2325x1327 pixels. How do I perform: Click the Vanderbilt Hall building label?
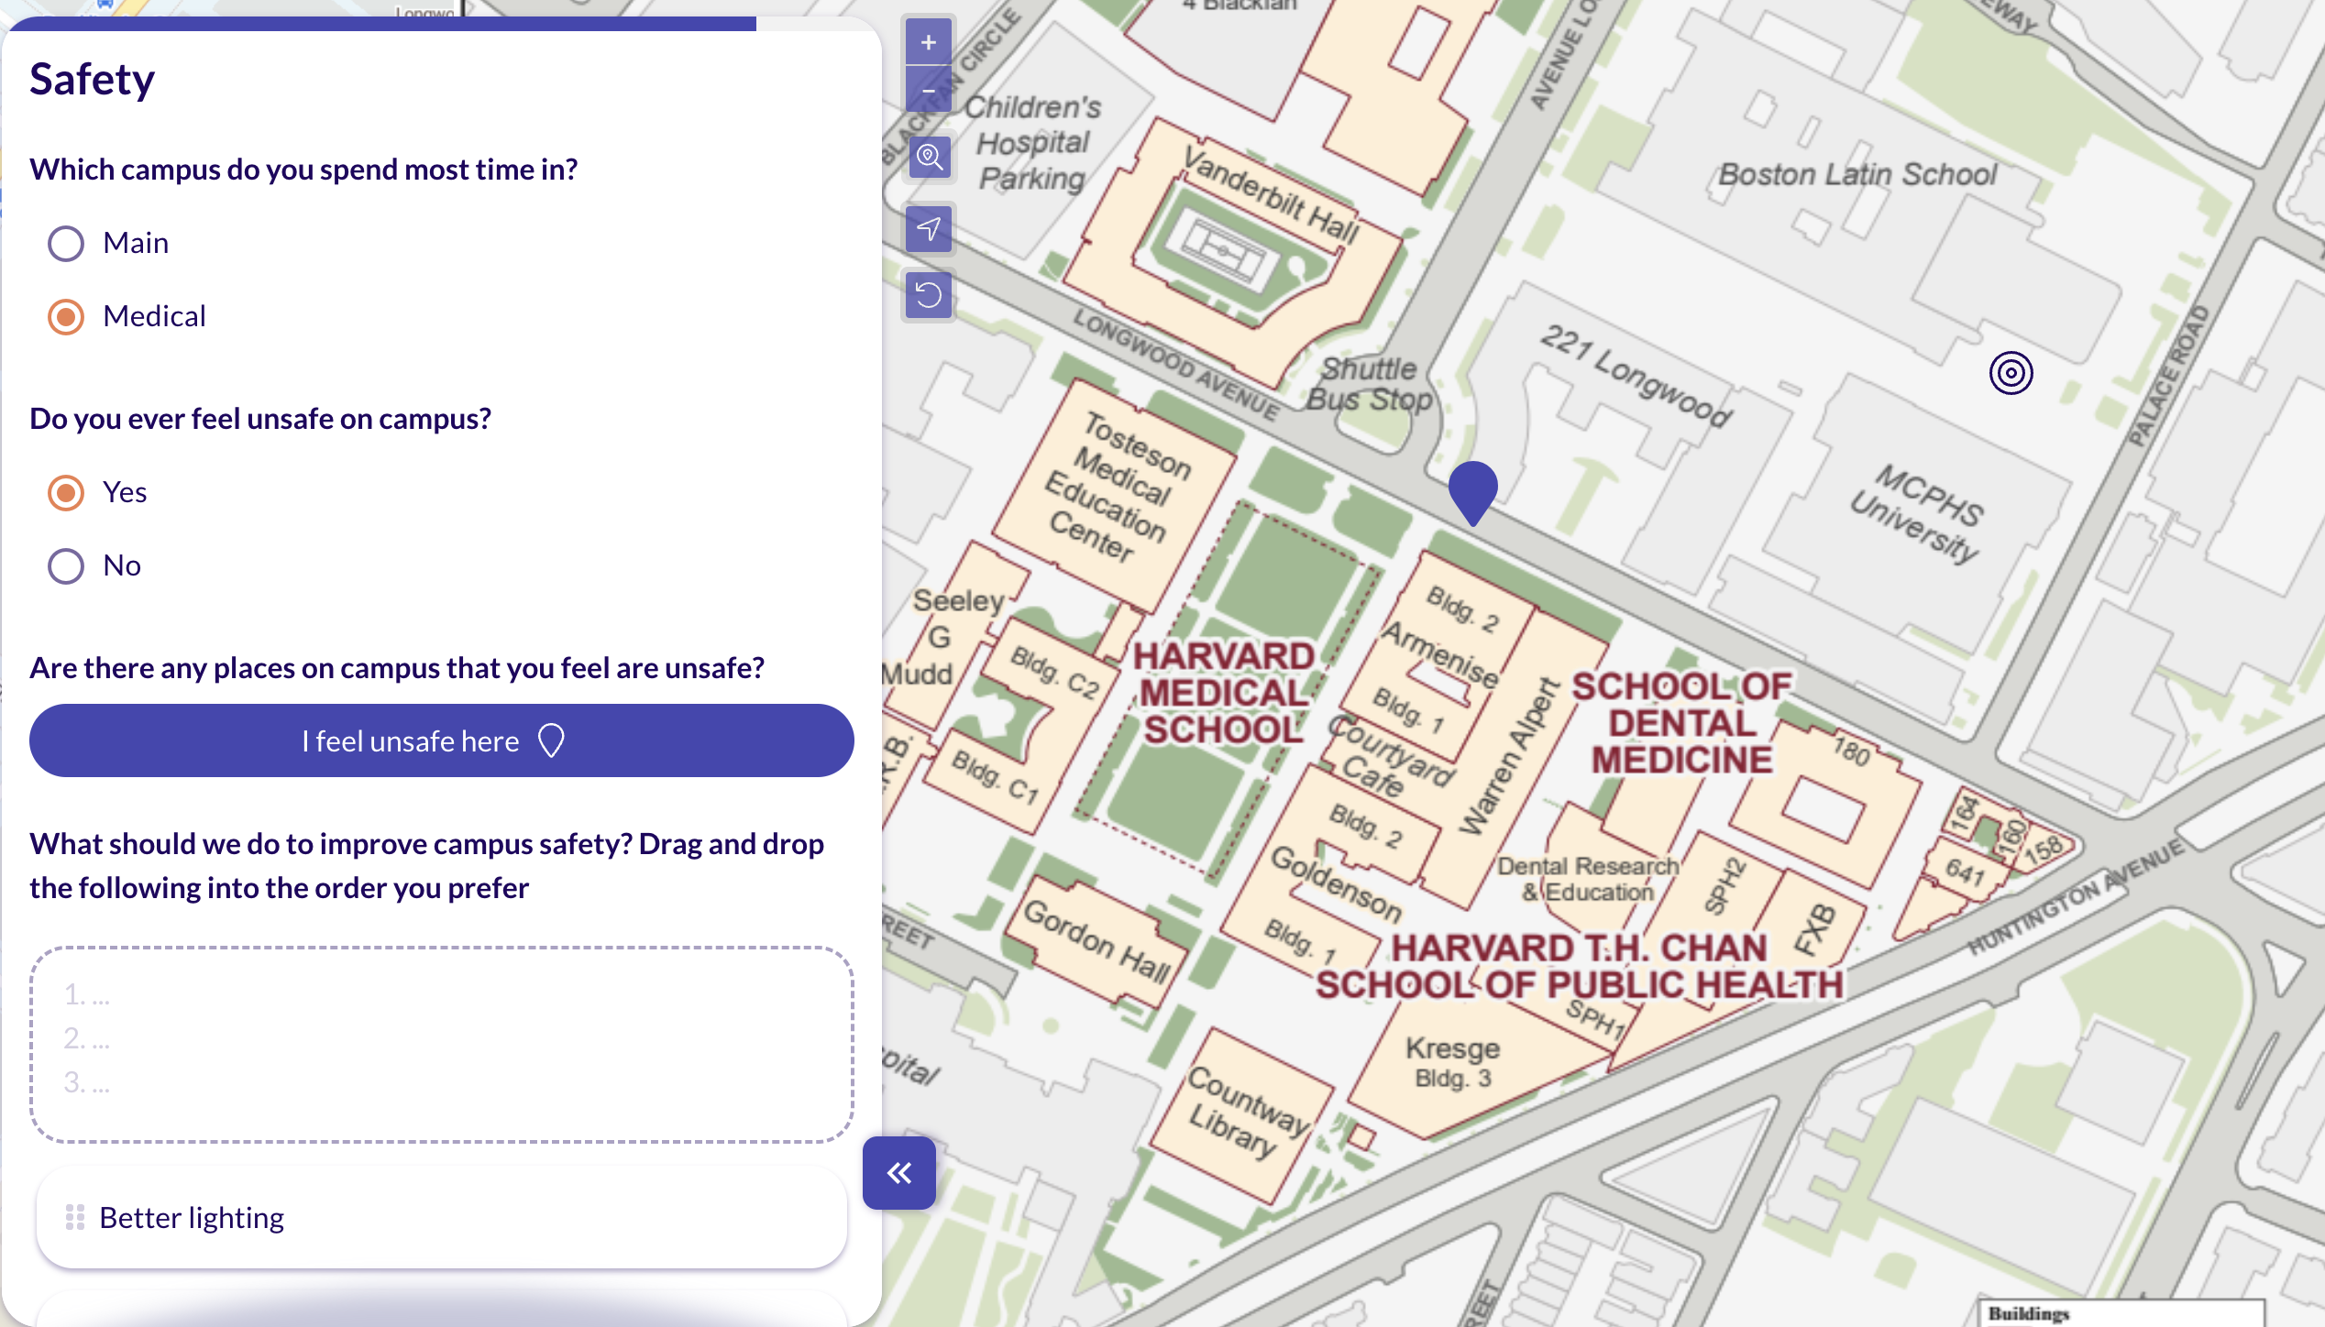click(1272, 195)
